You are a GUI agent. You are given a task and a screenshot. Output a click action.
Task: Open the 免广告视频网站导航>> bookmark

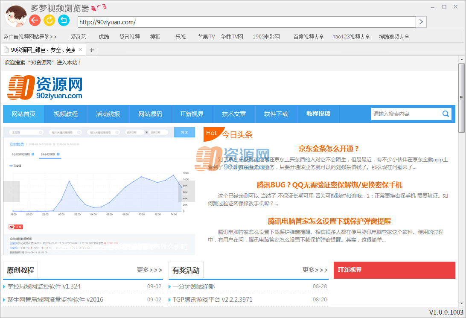tap(30, 37)
